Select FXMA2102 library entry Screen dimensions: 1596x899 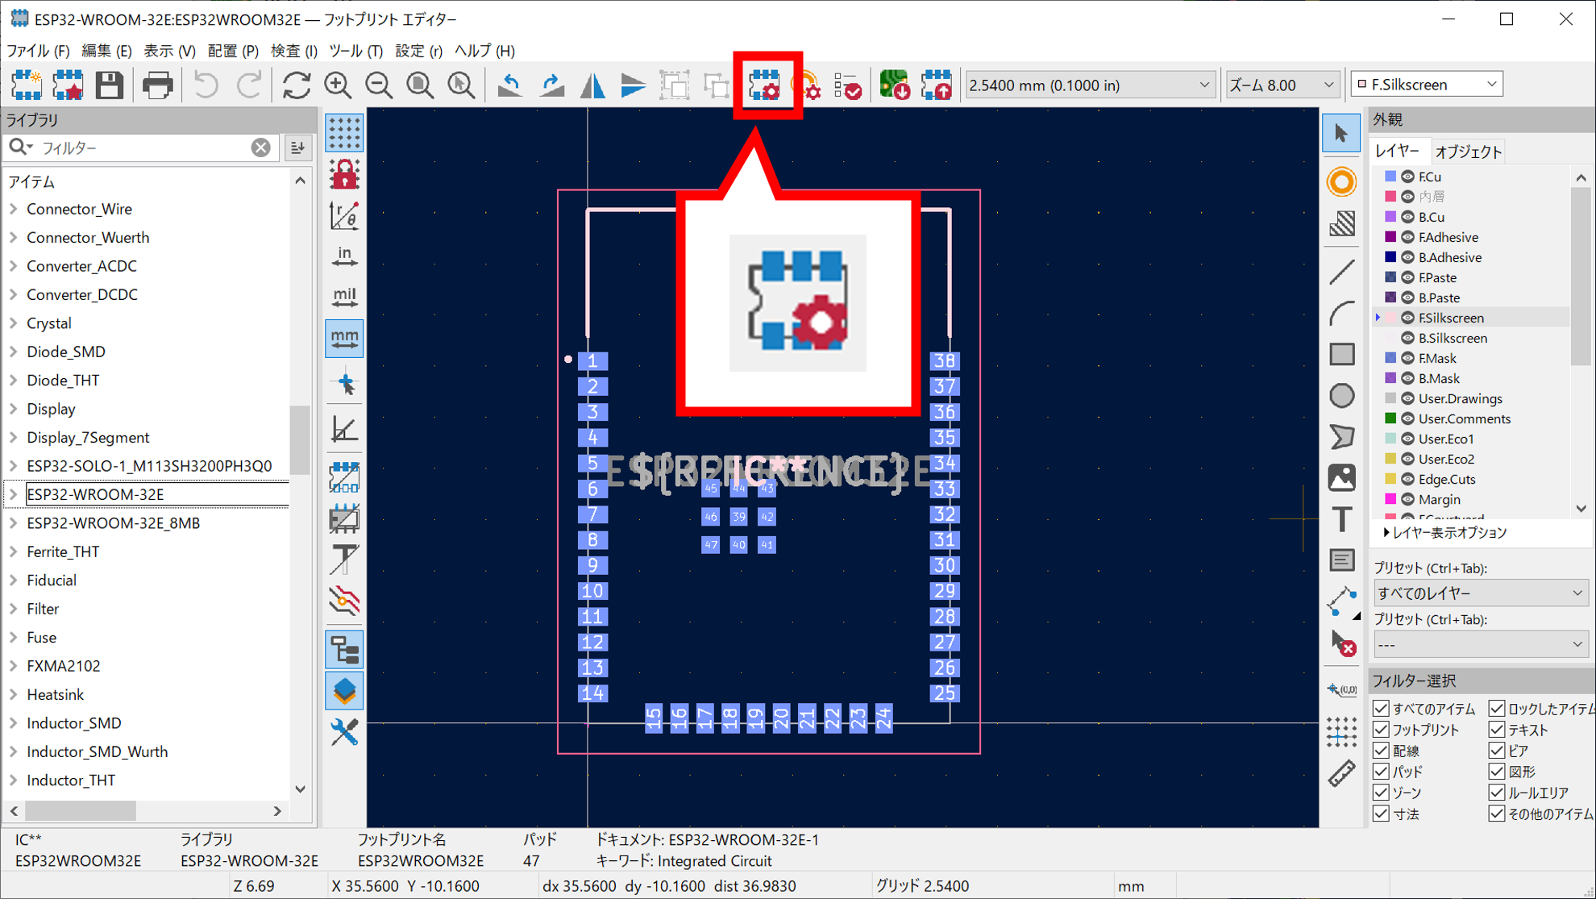(64, 666)
